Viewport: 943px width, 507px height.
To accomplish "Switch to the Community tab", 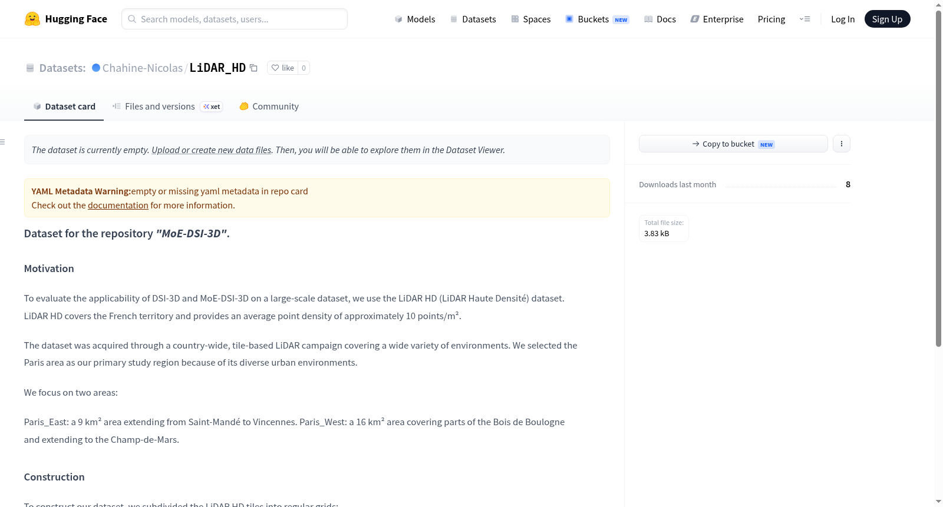I will coord(269,107).
